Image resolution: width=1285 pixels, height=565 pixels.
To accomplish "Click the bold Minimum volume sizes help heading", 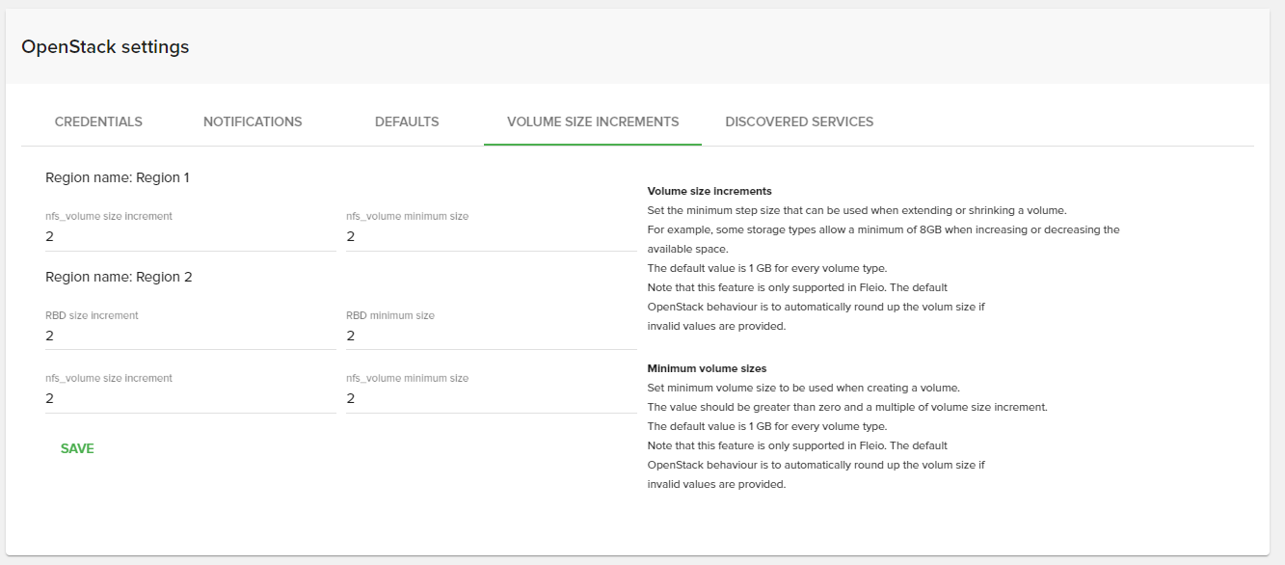I will tap(707, 368).
